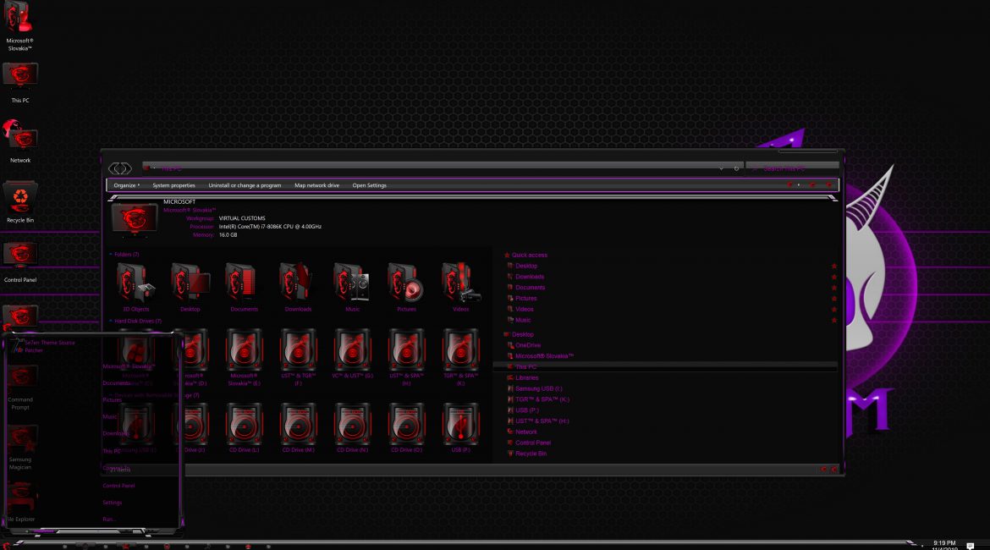The height and width of the screenshot is (550, 990).
Task: Select Network in the navigation pane
Action: pos(526,432)
